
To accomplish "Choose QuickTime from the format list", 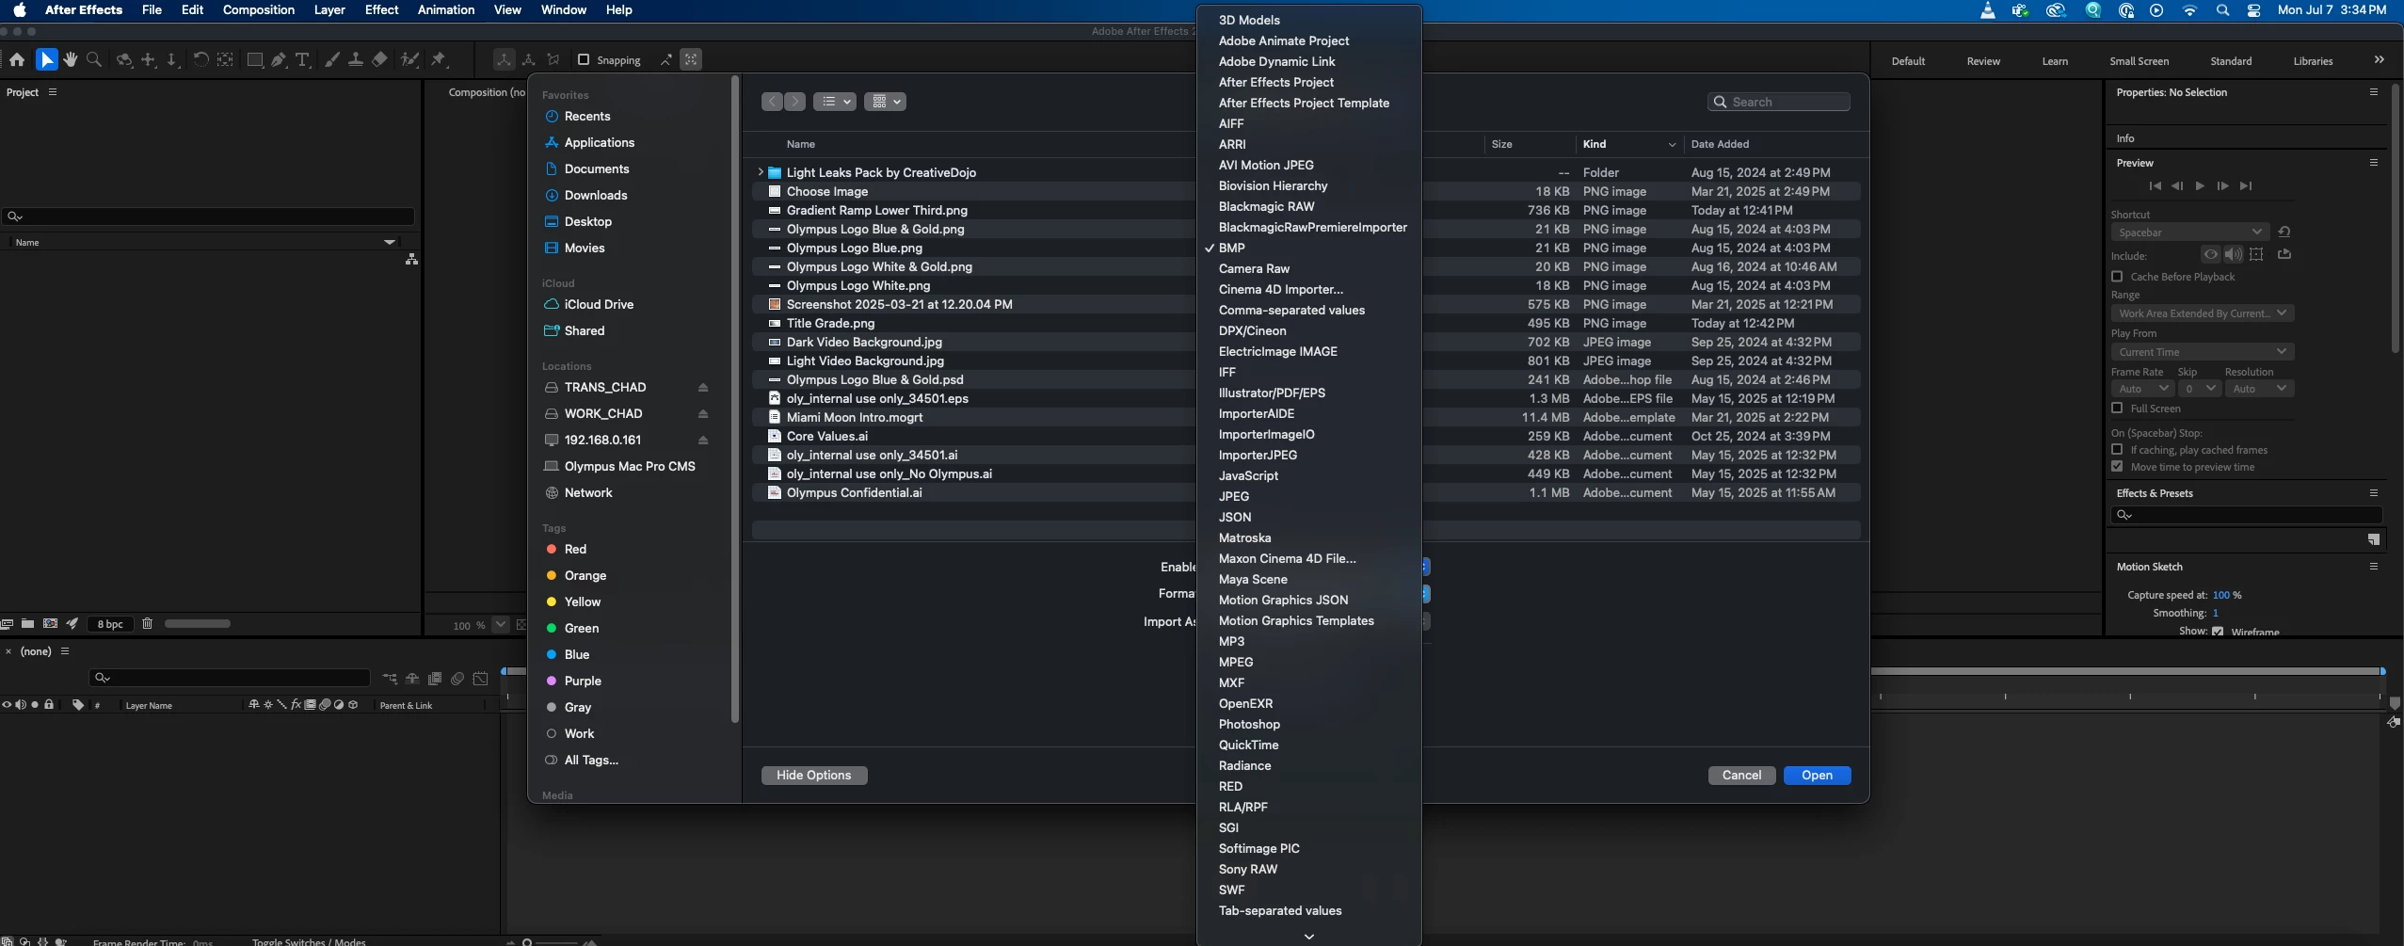I will click(x=1248, y=745).
